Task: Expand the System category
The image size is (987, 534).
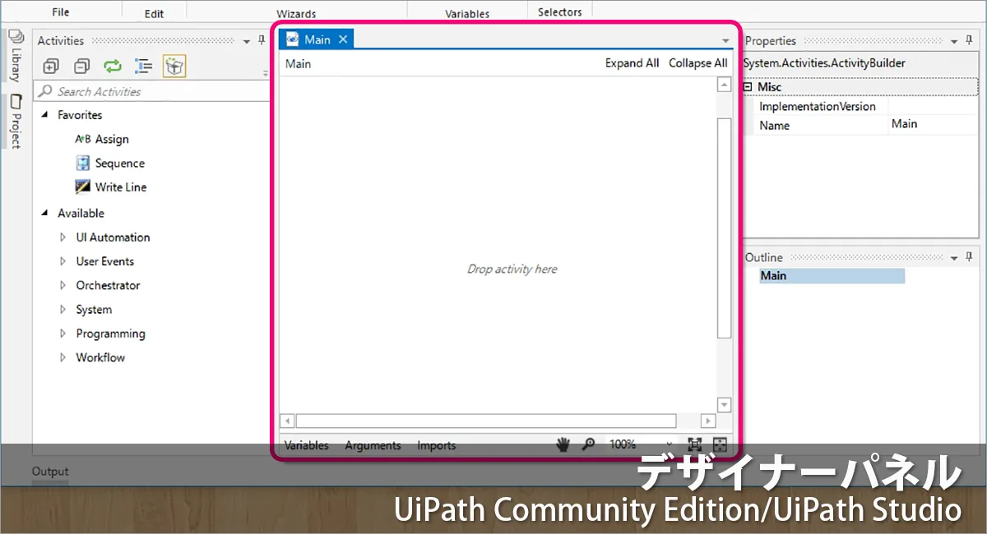Action: click(x=63, y=310)
